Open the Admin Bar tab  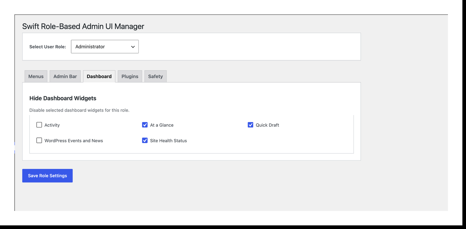pos(65,76)
